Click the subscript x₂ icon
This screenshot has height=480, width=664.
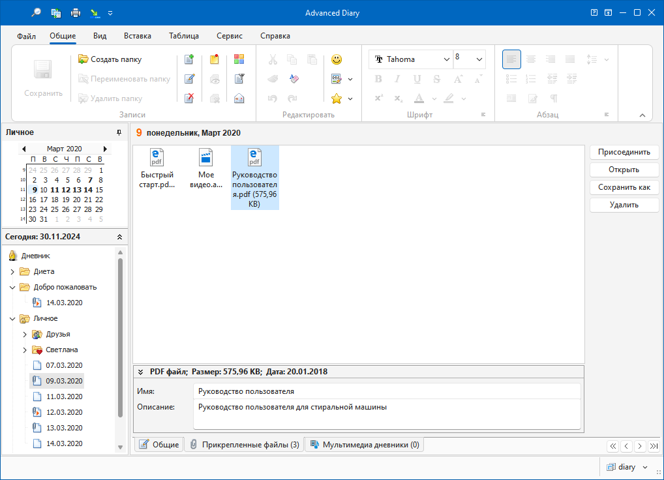(398, 98)
